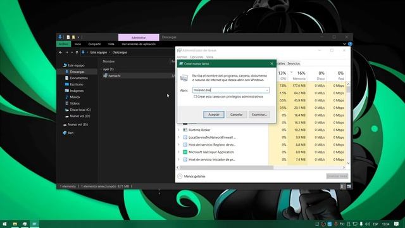Select the Runtime Broker process icon
405x228 pixels.
point(185,130)
